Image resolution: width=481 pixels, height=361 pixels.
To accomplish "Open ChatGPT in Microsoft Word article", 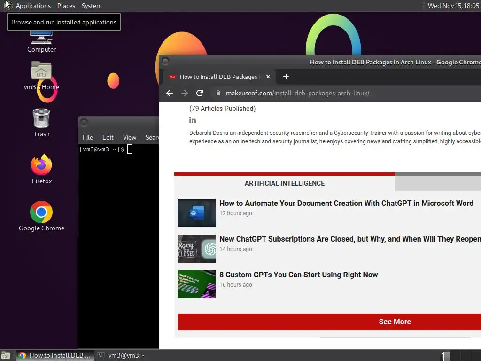I will point(346,203).
